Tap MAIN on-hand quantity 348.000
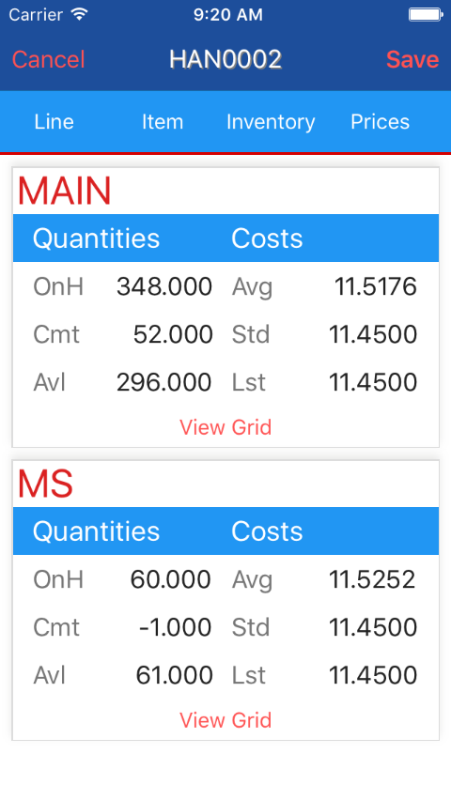The image size is (451, 800). click(163, 286)
